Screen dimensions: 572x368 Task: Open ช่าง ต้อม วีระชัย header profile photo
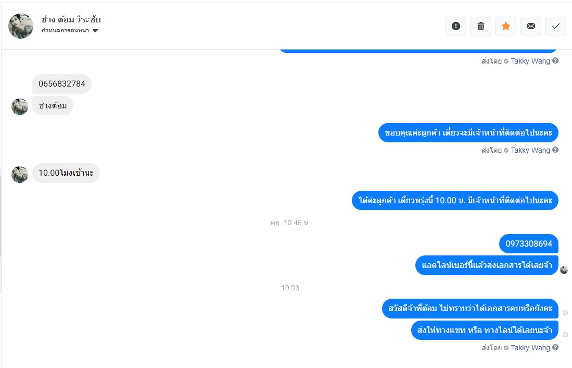pos(21,26)
